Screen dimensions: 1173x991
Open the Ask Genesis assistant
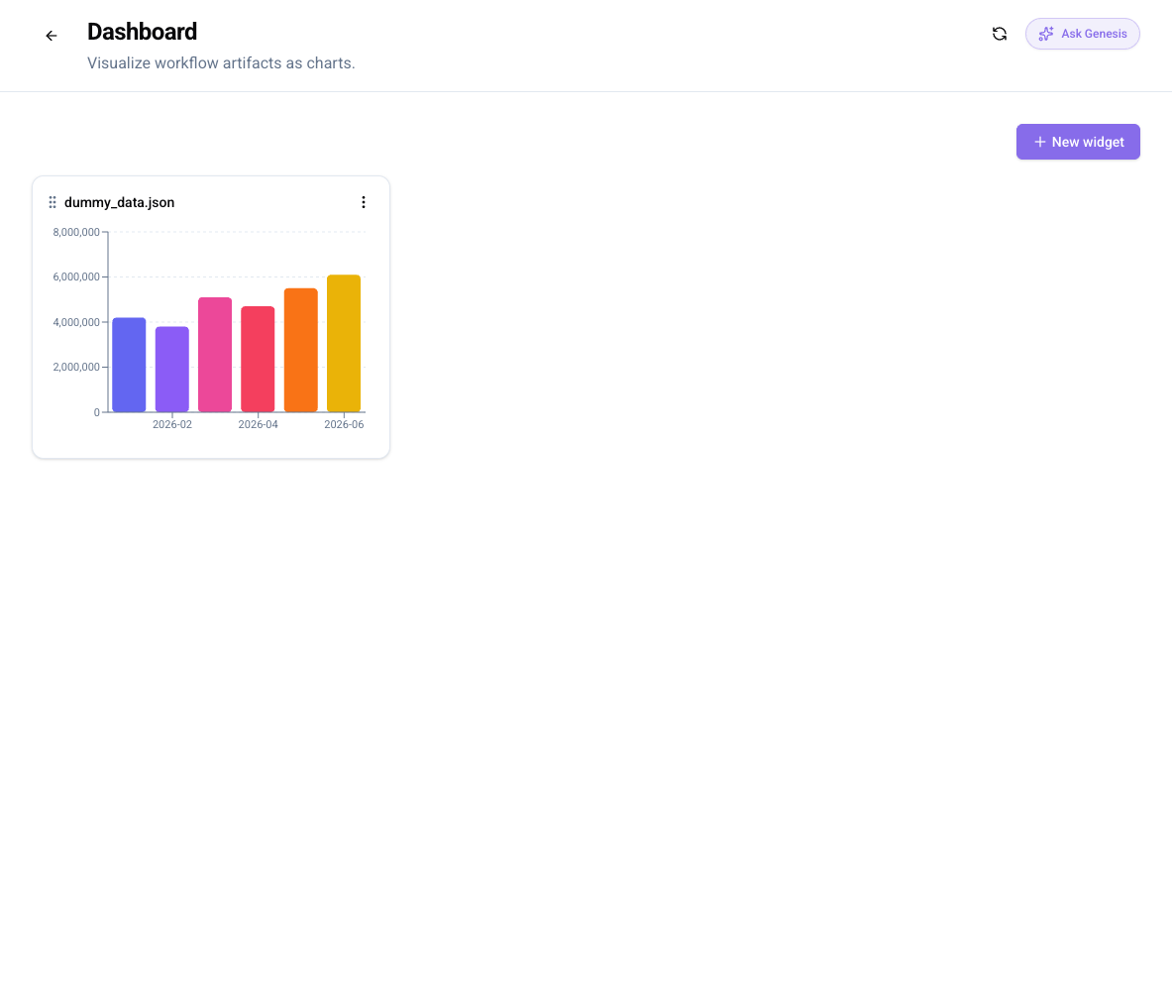[1083, 34]
